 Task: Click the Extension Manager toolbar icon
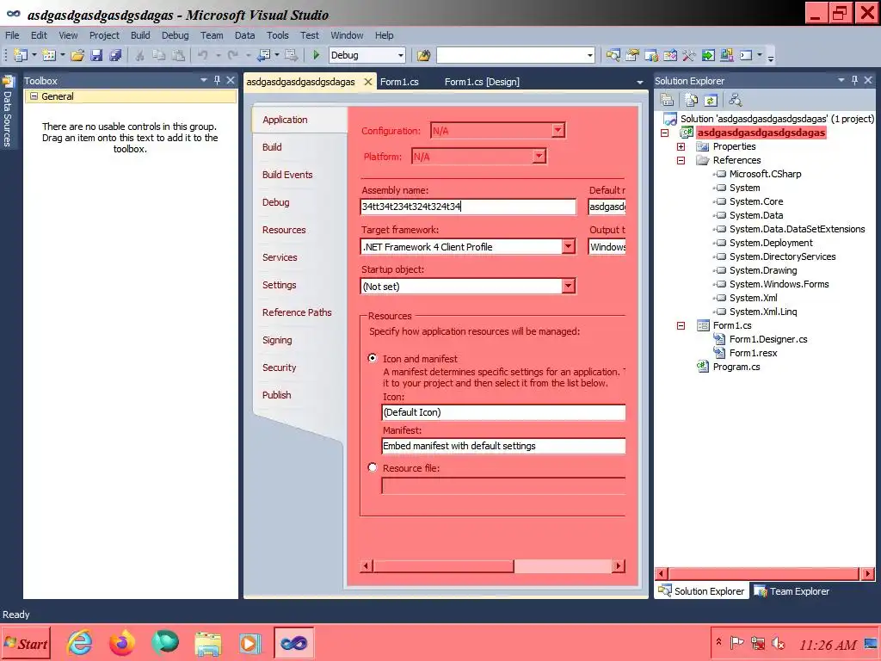pyautogui.click(x=726, y=55)
